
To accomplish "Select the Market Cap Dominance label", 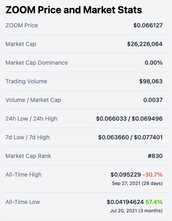I will [36, 63].
